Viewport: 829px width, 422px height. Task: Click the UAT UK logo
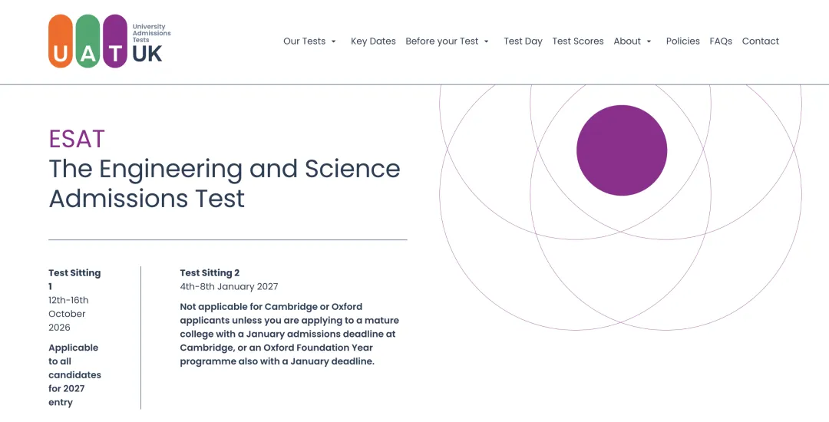(110, 41)
